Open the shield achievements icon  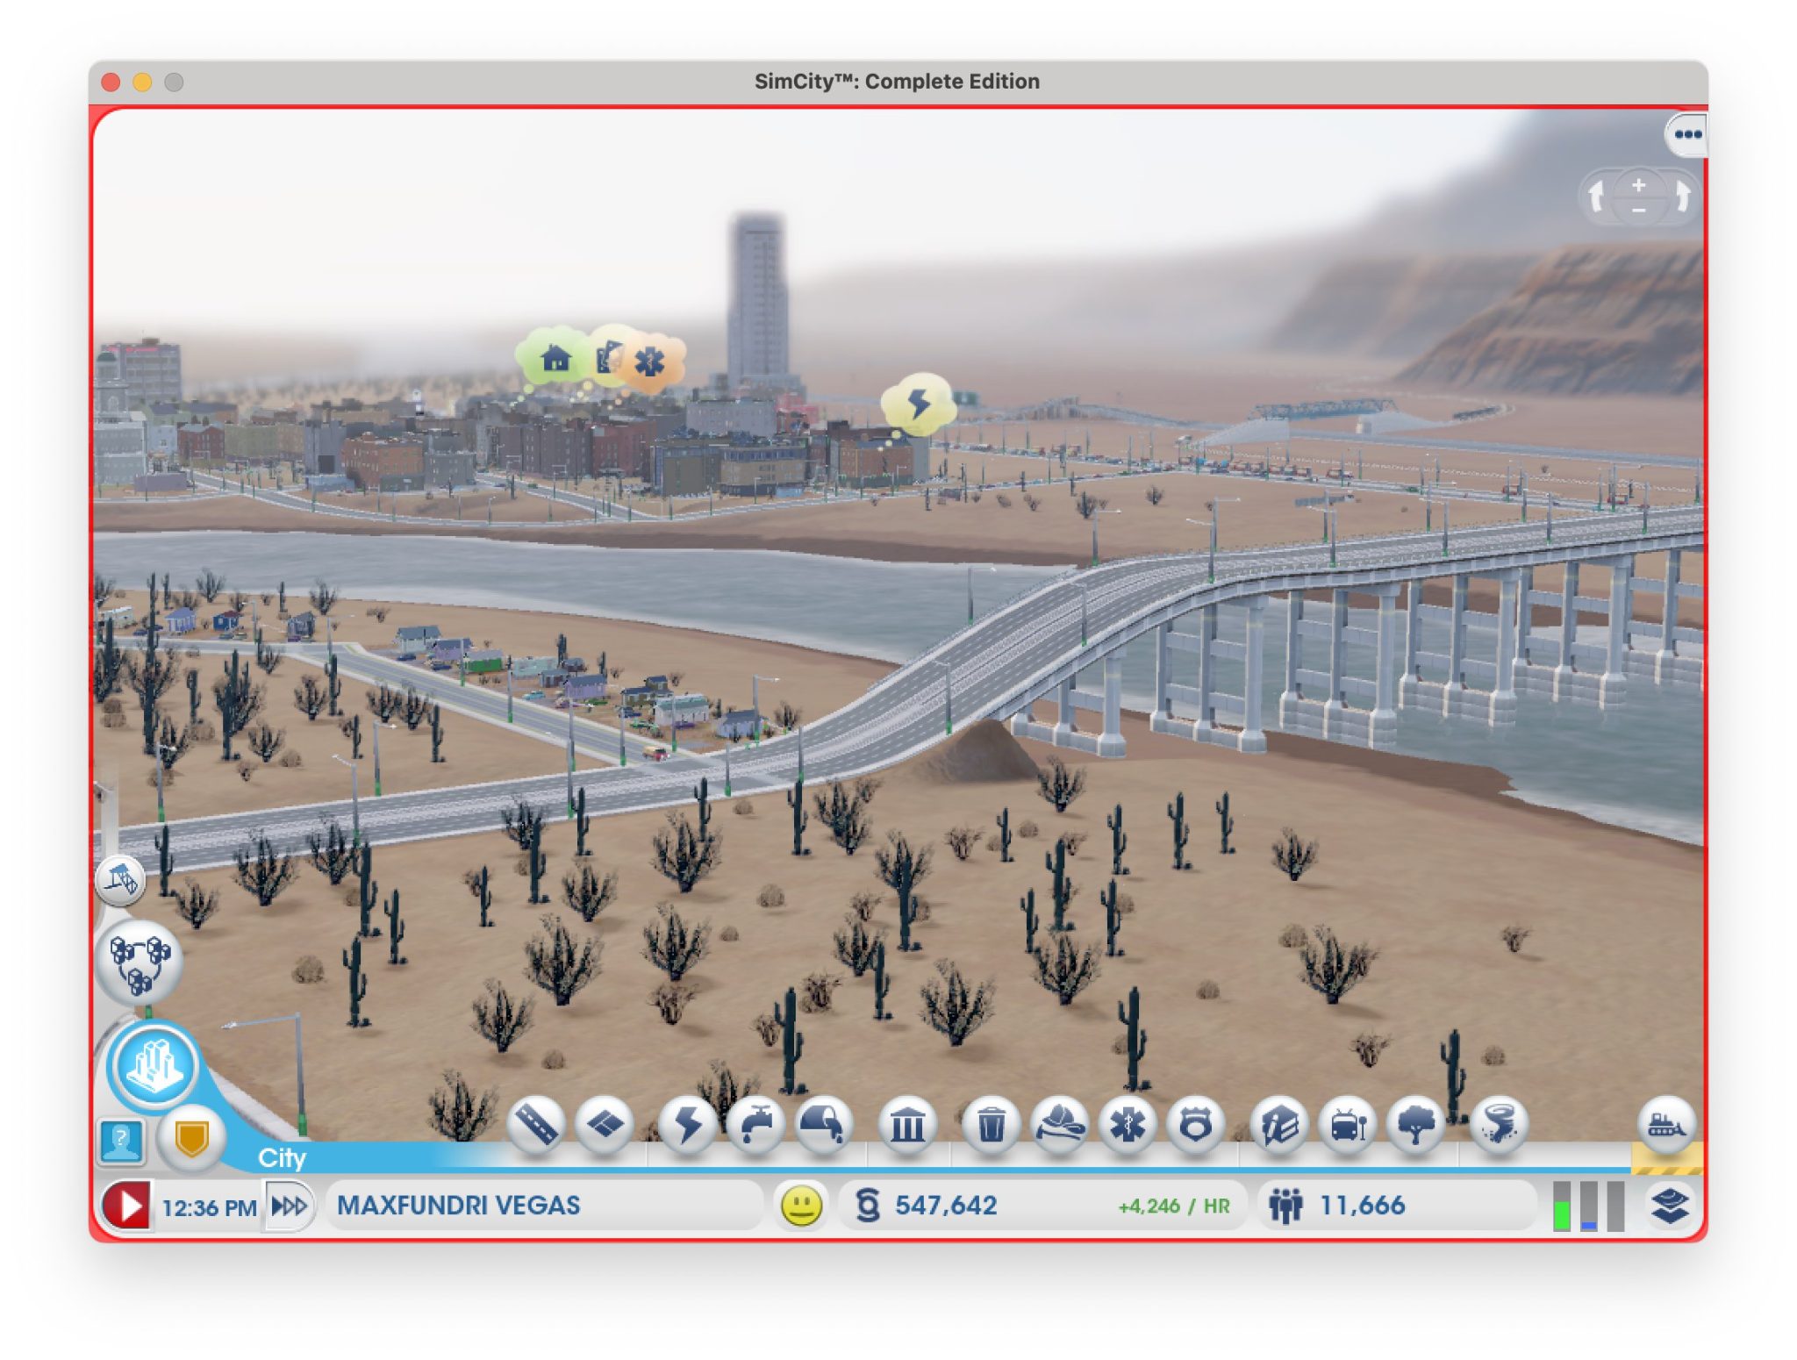pyautogui.click(x=191, y=1139)
